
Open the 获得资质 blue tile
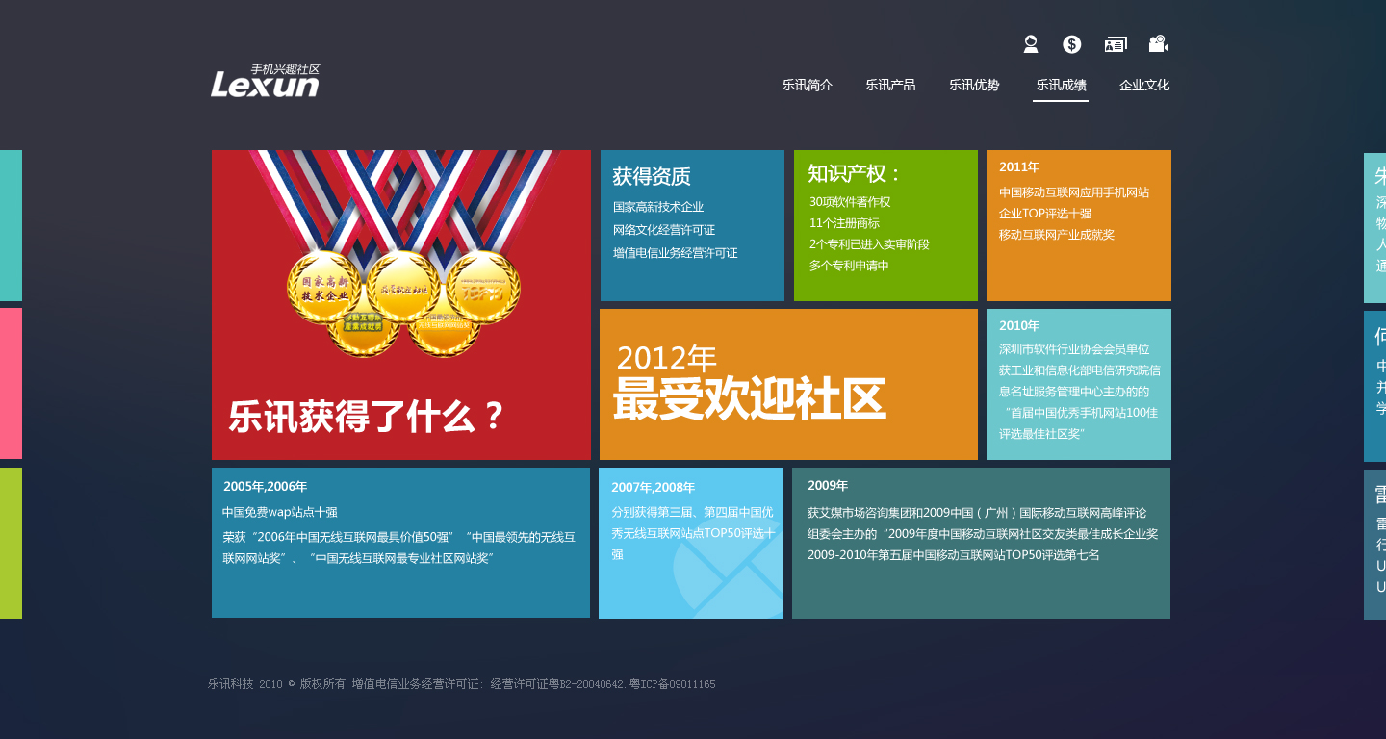(x=692, y=226)
